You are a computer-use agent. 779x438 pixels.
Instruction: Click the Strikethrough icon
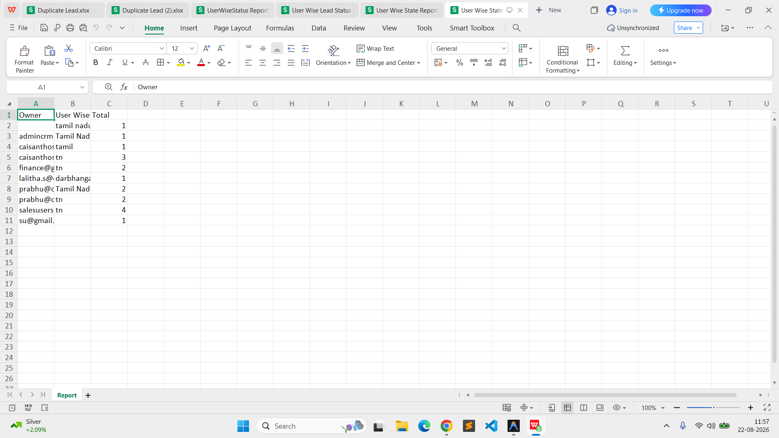click(146, 62)
